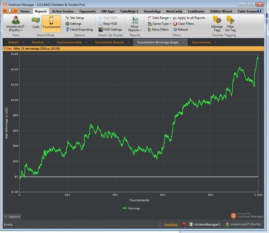Open the Table Scanner tab
Screen dimensions: 269x233
tap(247, 11)
